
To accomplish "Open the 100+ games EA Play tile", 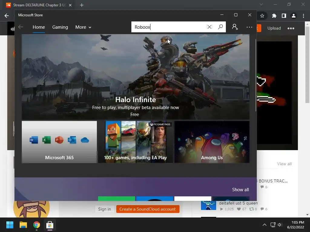I will coord(135,142).
